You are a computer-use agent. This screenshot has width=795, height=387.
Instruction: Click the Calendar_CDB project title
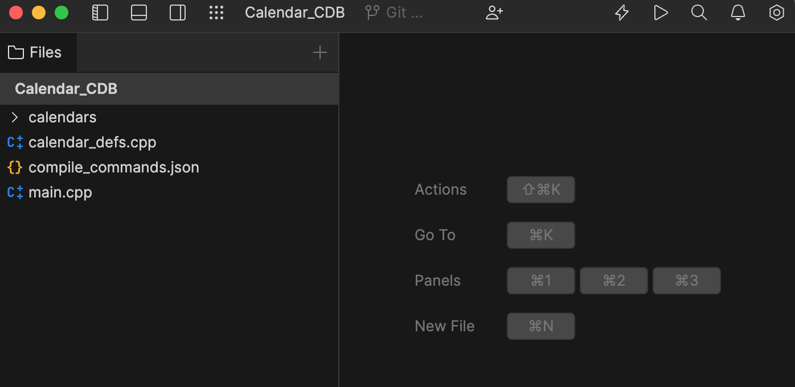294,12
